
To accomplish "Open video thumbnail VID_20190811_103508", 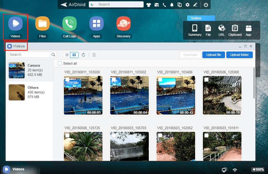I will [83, 95].
